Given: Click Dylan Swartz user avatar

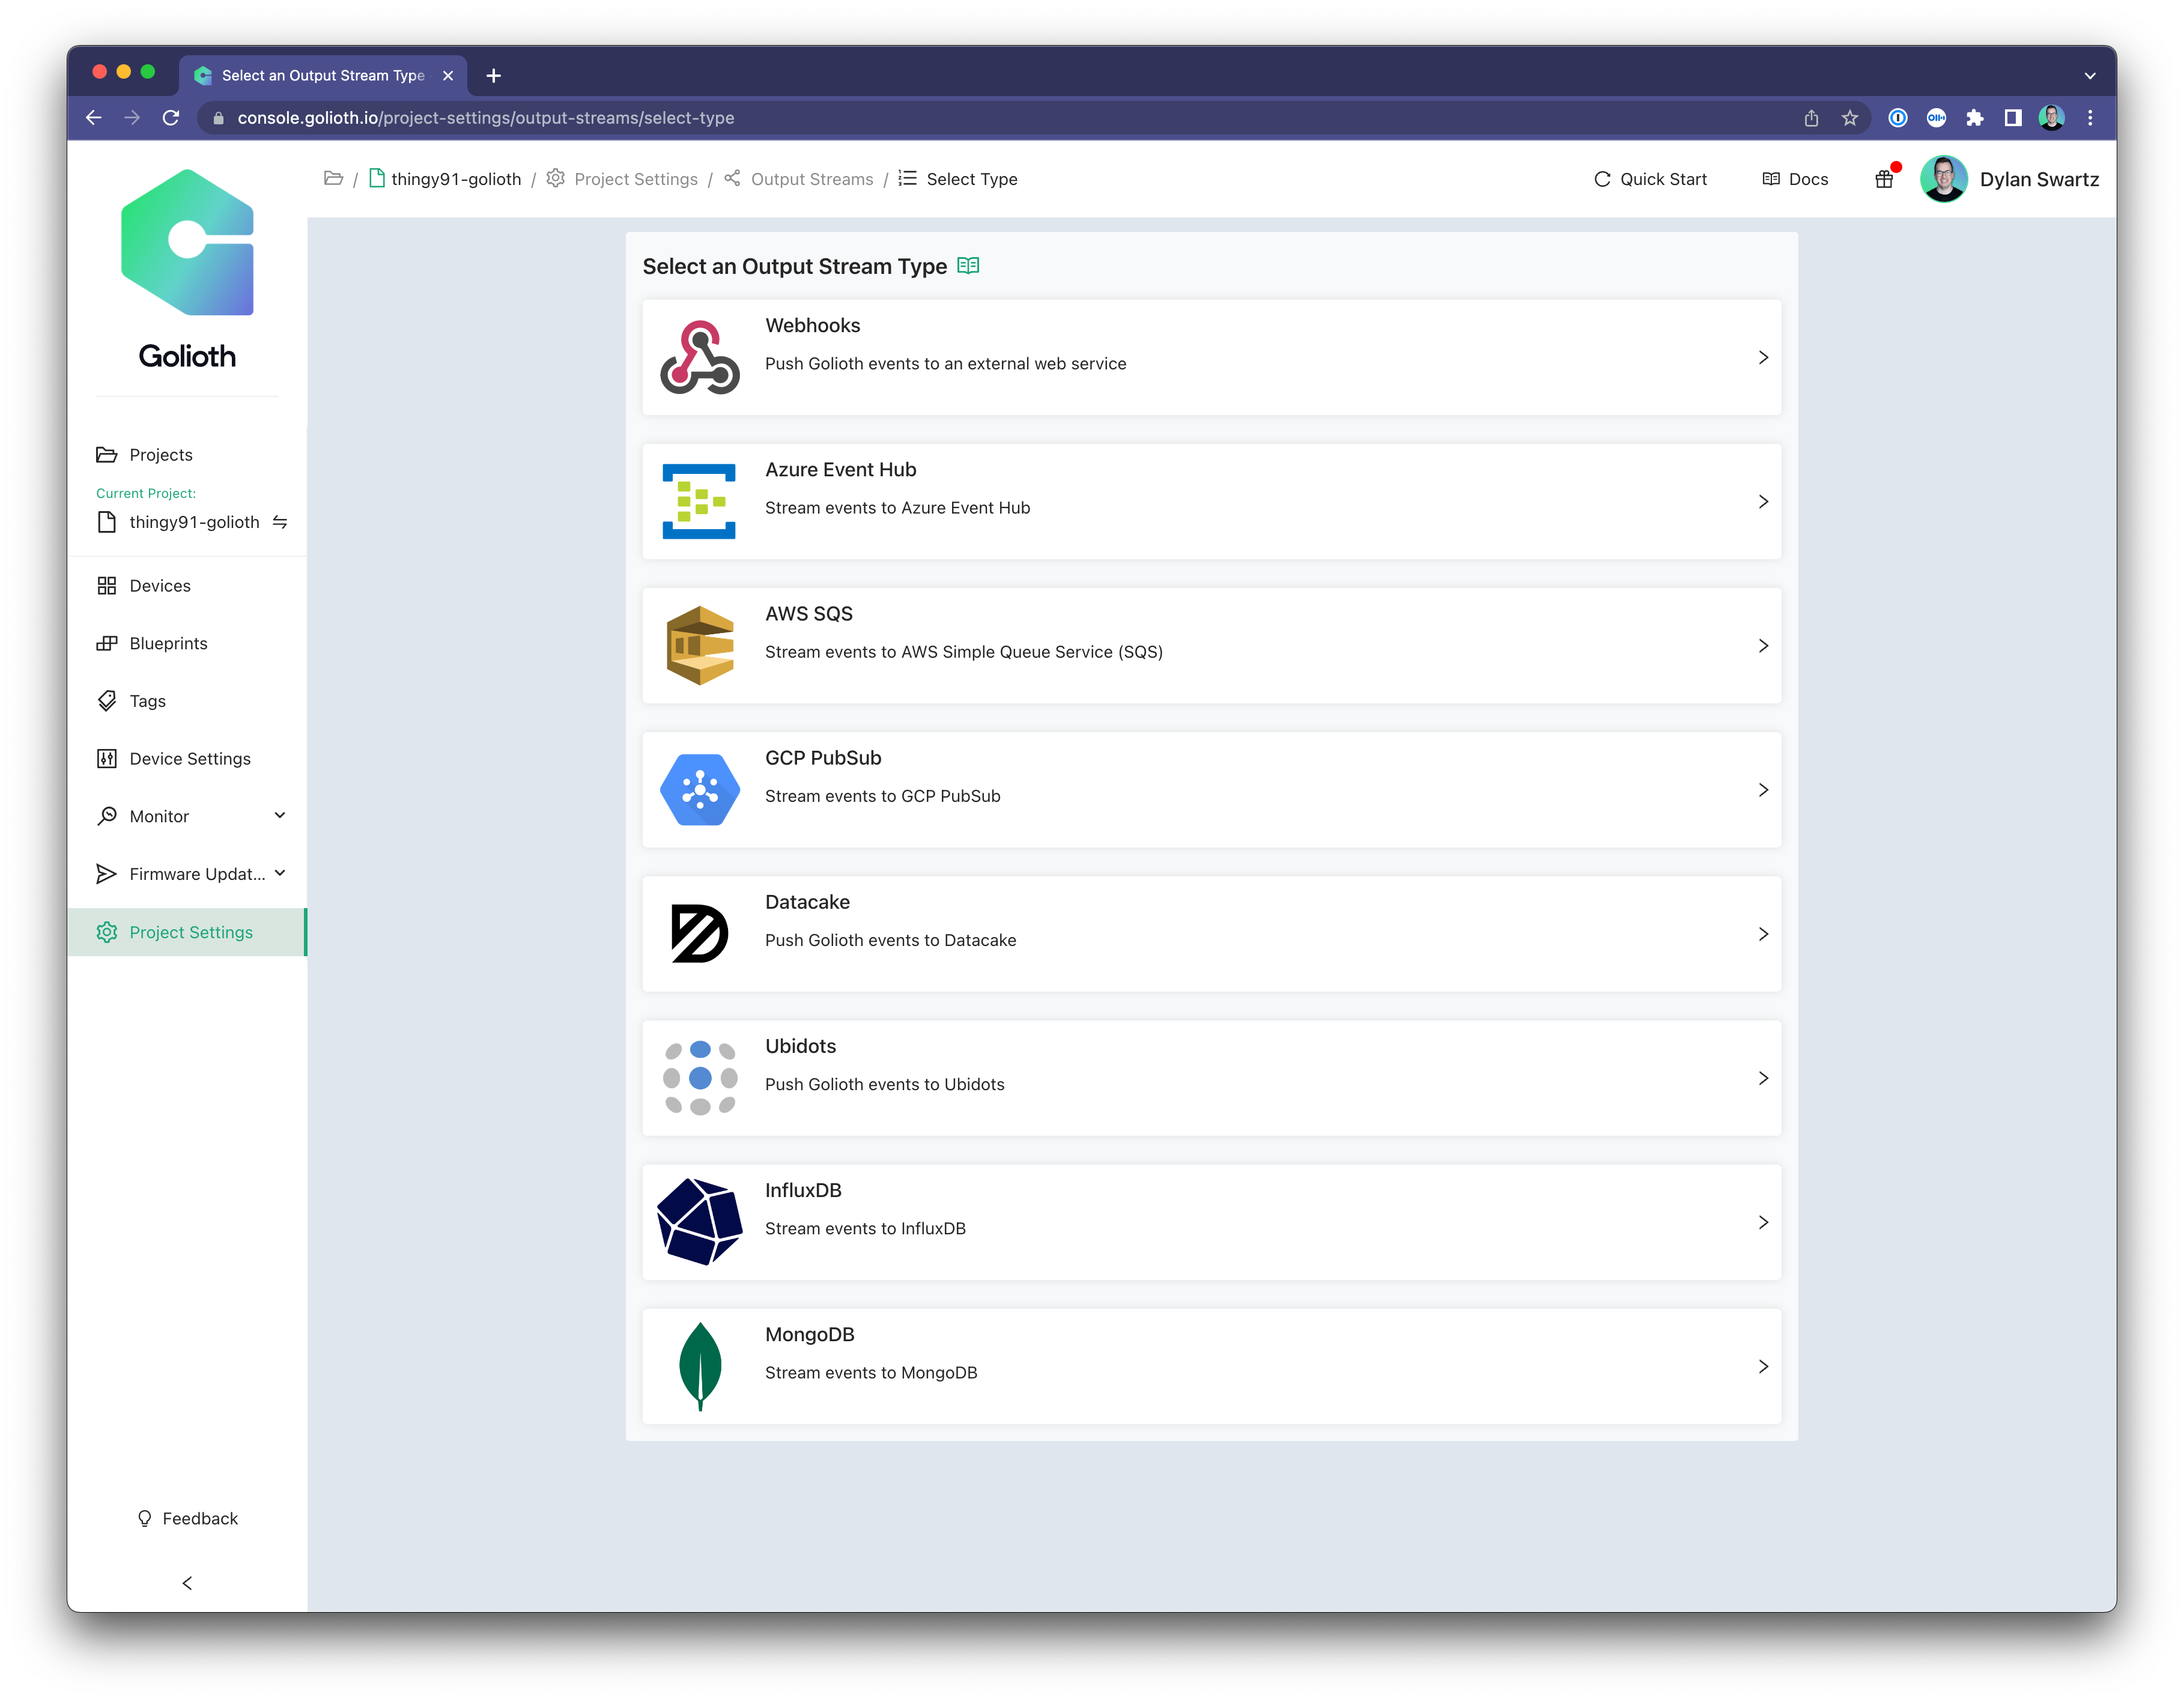Looking at the screenshot, I should [1944, 179].
